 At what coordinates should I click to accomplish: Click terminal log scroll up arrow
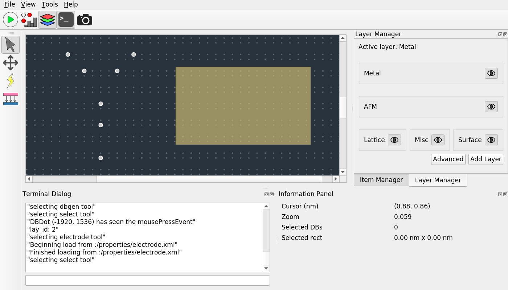coord(266,206)
